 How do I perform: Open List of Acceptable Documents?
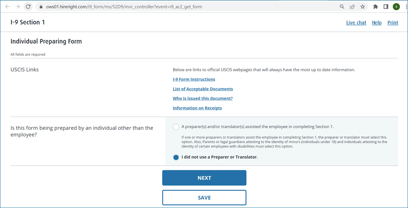coord(203,89)
